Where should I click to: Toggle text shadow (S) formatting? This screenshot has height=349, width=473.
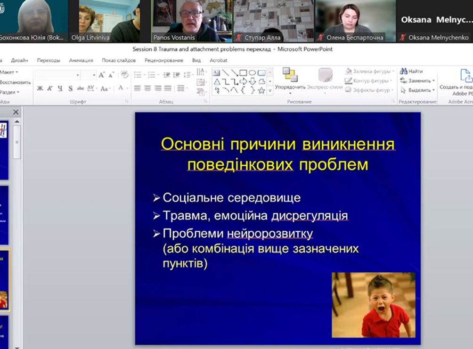pyautogui.click(x=70, y=89)
